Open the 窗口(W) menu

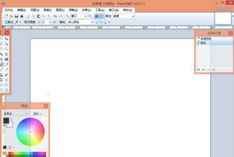114,10
